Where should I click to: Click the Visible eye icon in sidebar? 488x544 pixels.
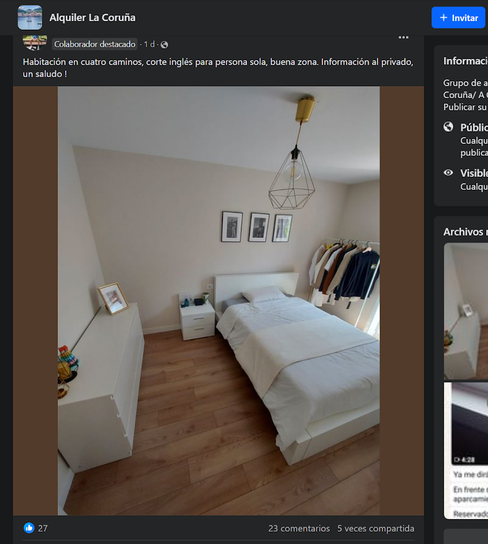(448, 173)
